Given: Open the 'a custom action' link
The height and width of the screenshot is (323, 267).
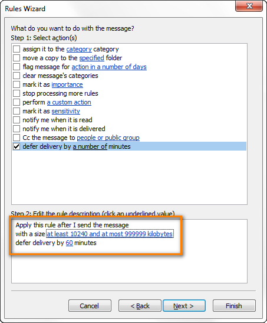Looking at the screenshot, I should [x=69, y=102].
